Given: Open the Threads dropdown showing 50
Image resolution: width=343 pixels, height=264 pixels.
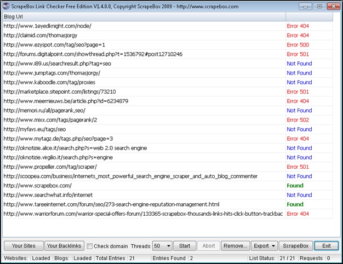Looking at the screenshot, I should (x=162, y=246).
